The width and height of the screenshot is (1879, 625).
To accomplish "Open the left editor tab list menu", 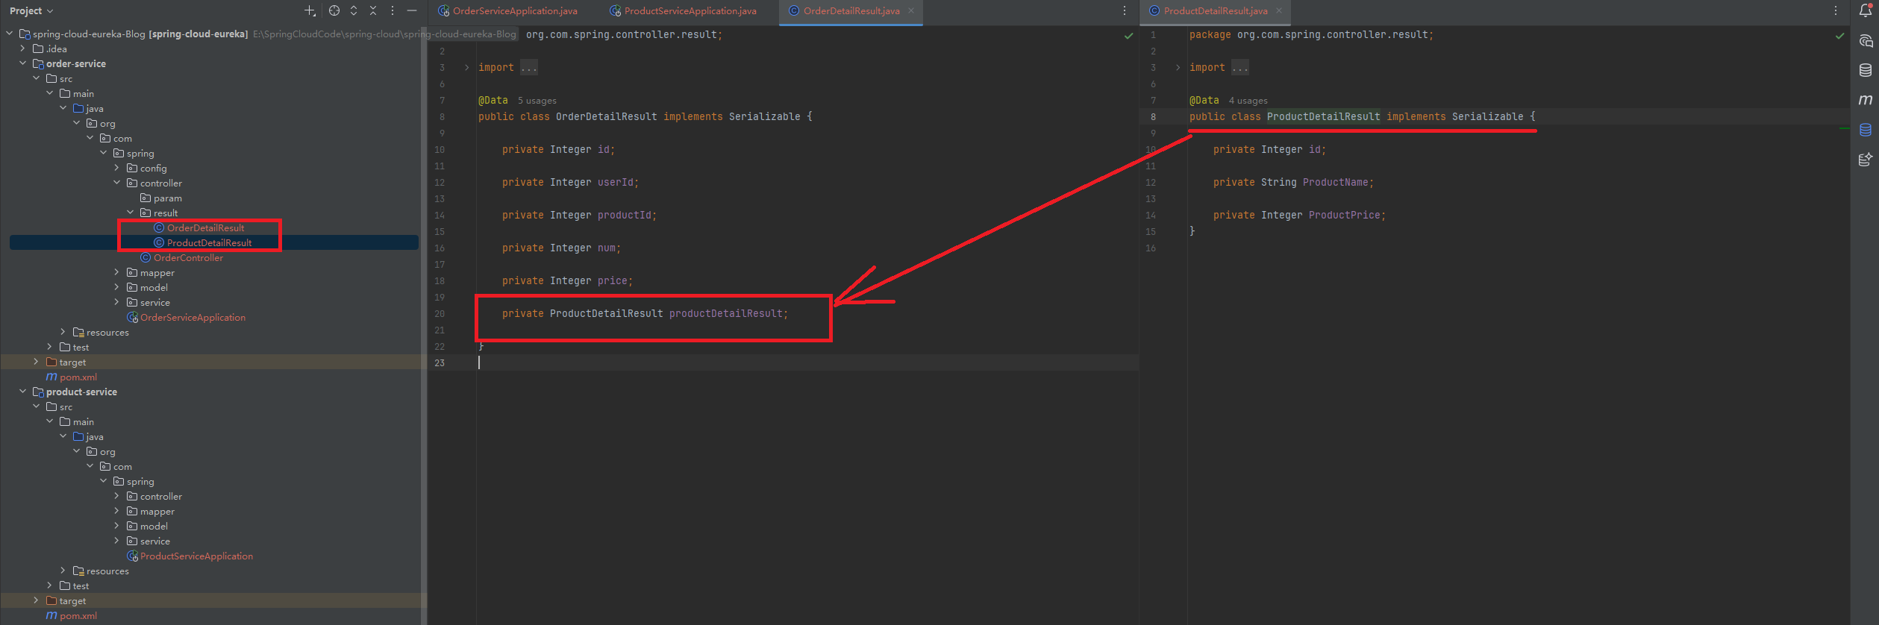I will [x=1125, y=10].
